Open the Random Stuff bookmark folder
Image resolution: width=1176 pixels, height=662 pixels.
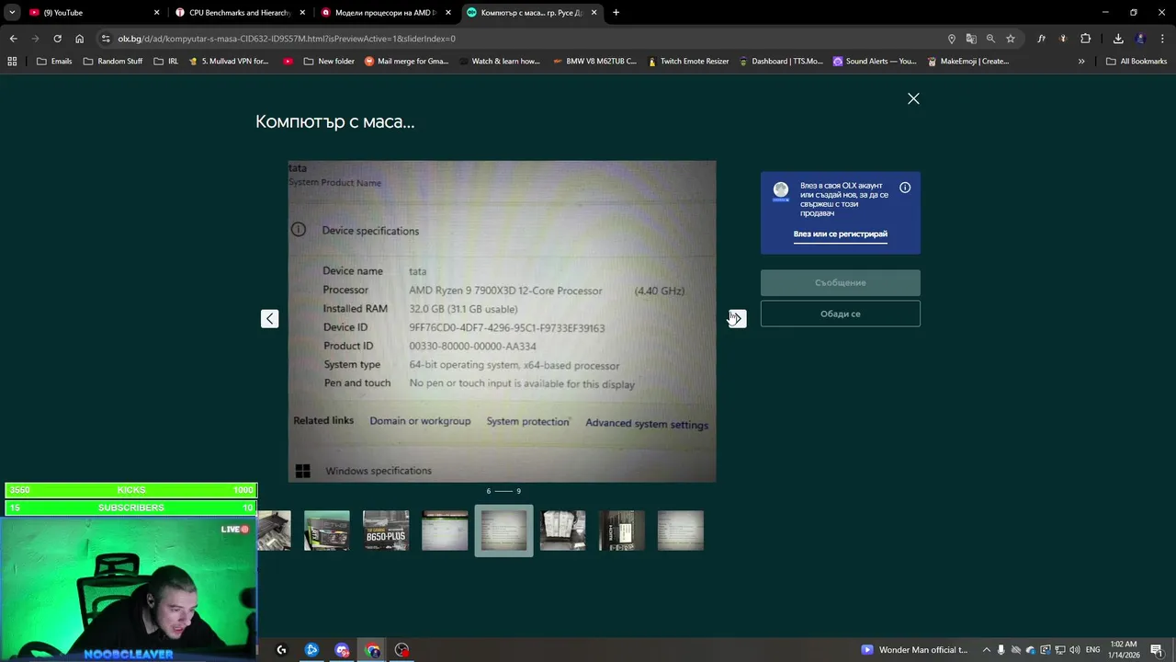pos(113,62)
